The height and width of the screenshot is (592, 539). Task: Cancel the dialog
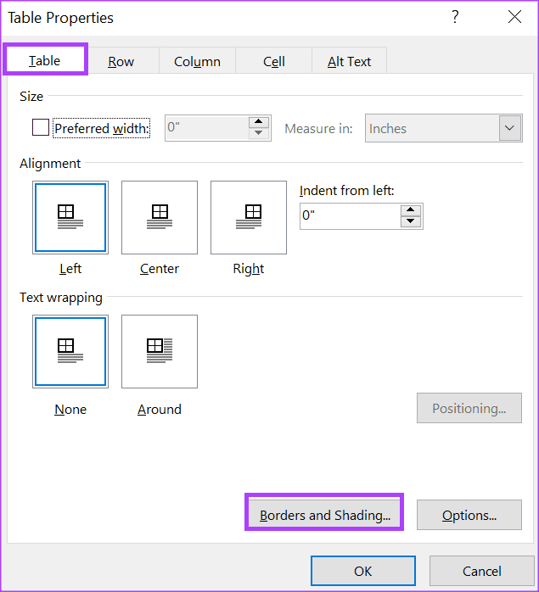tap(481, 571)
